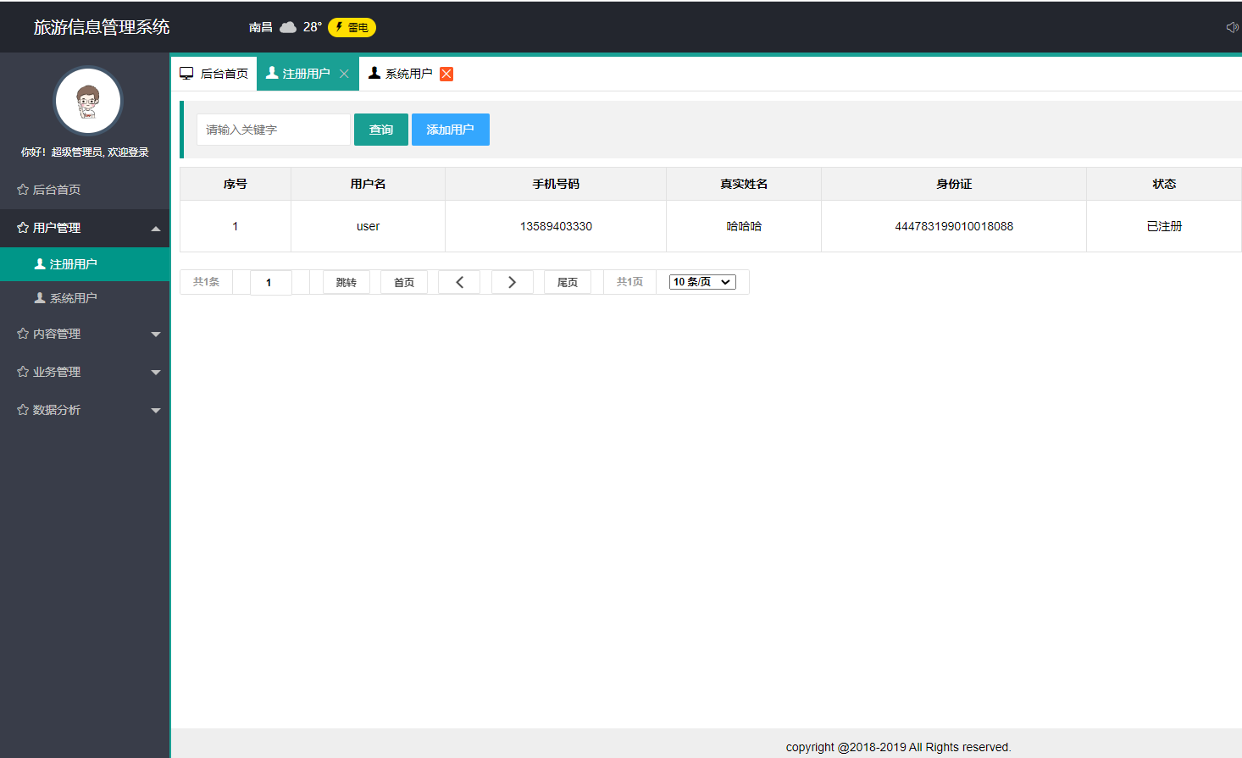Click the 用户名 column header
Screen dimensions: 1242x758
(369, 184)
